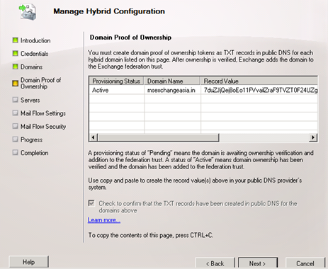Sort by Provisioning Status column header
Screen dimensions: 328x269
(x=116, y=81)
